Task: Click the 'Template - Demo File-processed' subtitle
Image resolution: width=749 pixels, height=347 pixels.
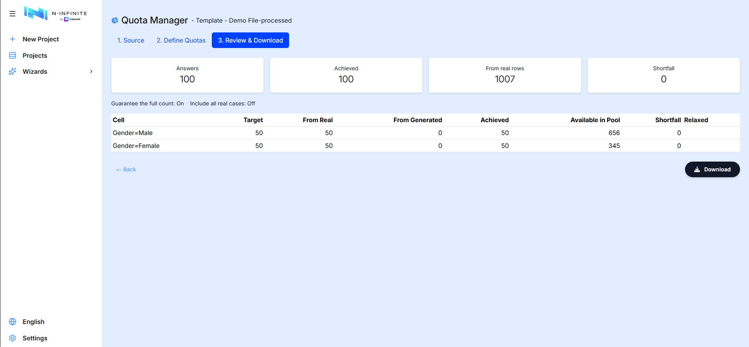Action: click(244, 20)
